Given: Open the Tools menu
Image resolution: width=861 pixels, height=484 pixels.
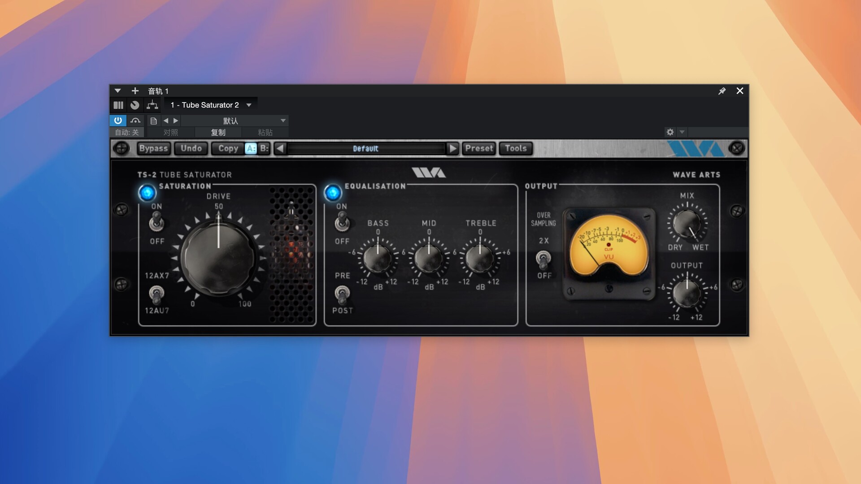Looking at the screenshot, I should [516, 148].
